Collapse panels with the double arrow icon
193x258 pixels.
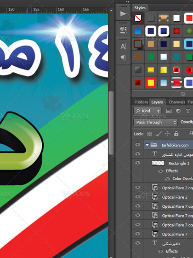click(128, 2)
